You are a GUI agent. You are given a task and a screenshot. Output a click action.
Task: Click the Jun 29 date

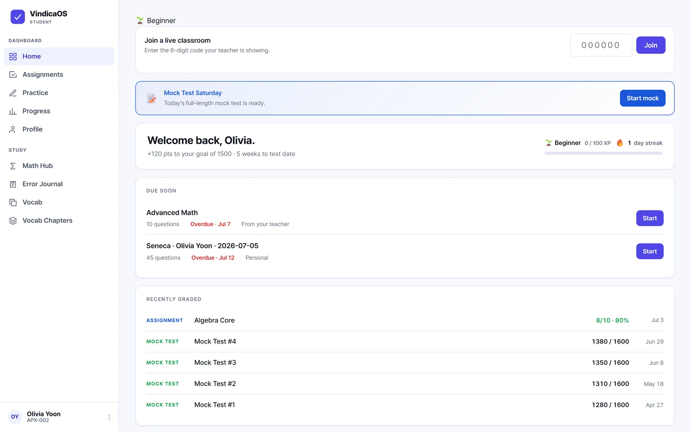[654, 342]
